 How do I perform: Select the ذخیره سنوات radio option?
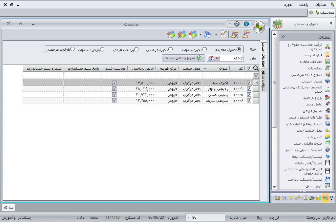click(204, 49)
